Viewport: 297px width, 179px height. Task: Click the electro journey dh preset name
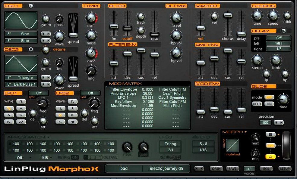pos(166,168)
